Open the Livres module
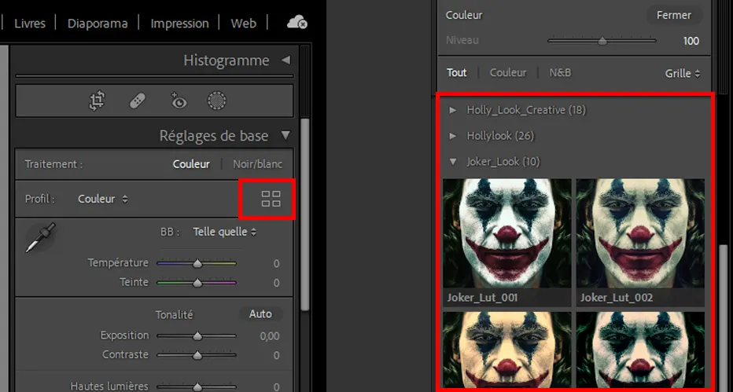Image resolution: width=733 pixels, height=392 pixels. click(x=30, y=24)
